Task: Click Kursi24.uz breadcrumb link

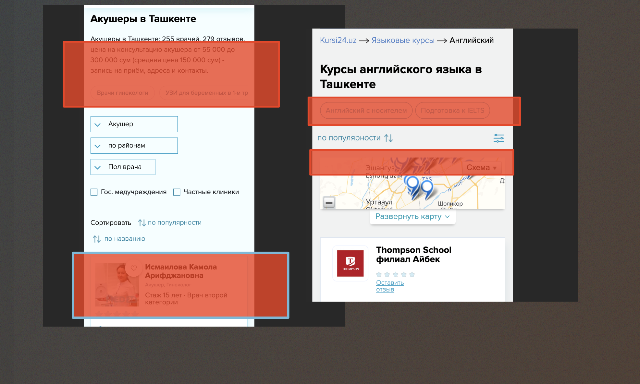Action: (x=338, y=40)
